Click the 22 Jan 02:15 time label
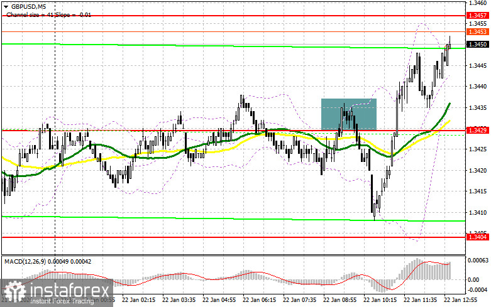Screen dimensions: 491x307 coord(139,300)
